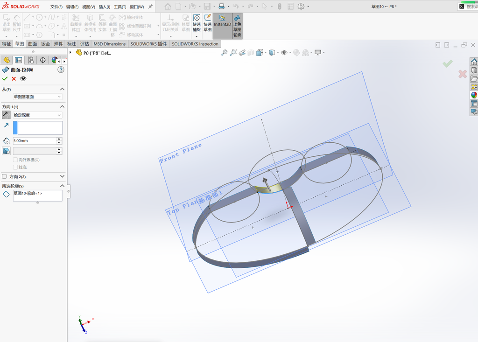Select the Zoom to Area tool

pyautogui.click(x=233, y=53)
